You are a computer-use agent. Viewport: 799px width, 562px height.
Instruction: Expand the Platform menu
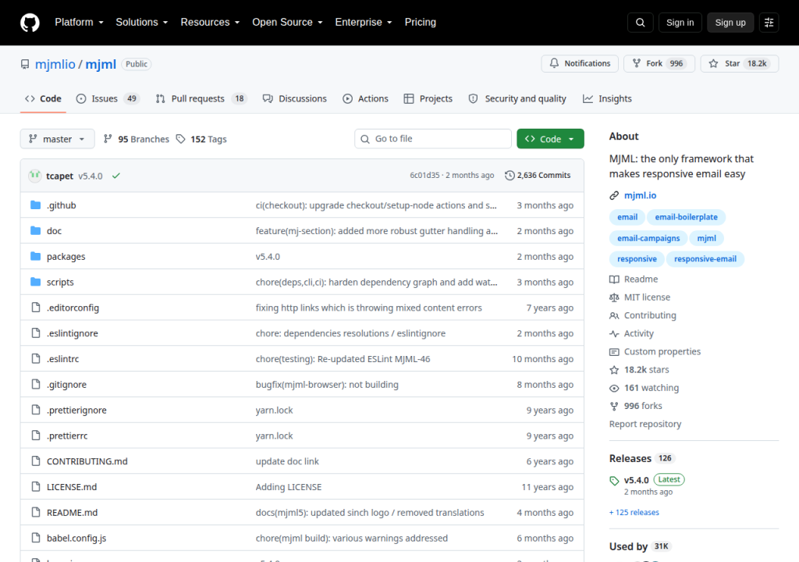(79, 23)
